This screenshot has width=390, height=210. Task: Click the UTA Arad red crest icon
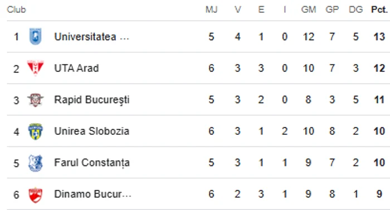click(35, 68)
